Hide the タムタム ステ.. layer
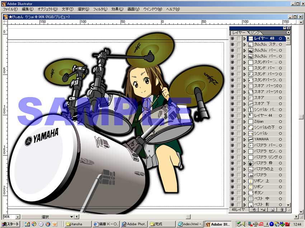Screen dimensions: 305x228 pos(233,44)
